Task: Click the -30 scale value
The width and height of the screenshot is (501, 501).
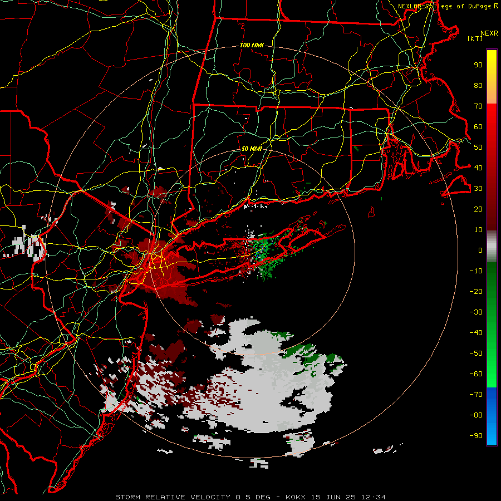Action: point(476,312)
